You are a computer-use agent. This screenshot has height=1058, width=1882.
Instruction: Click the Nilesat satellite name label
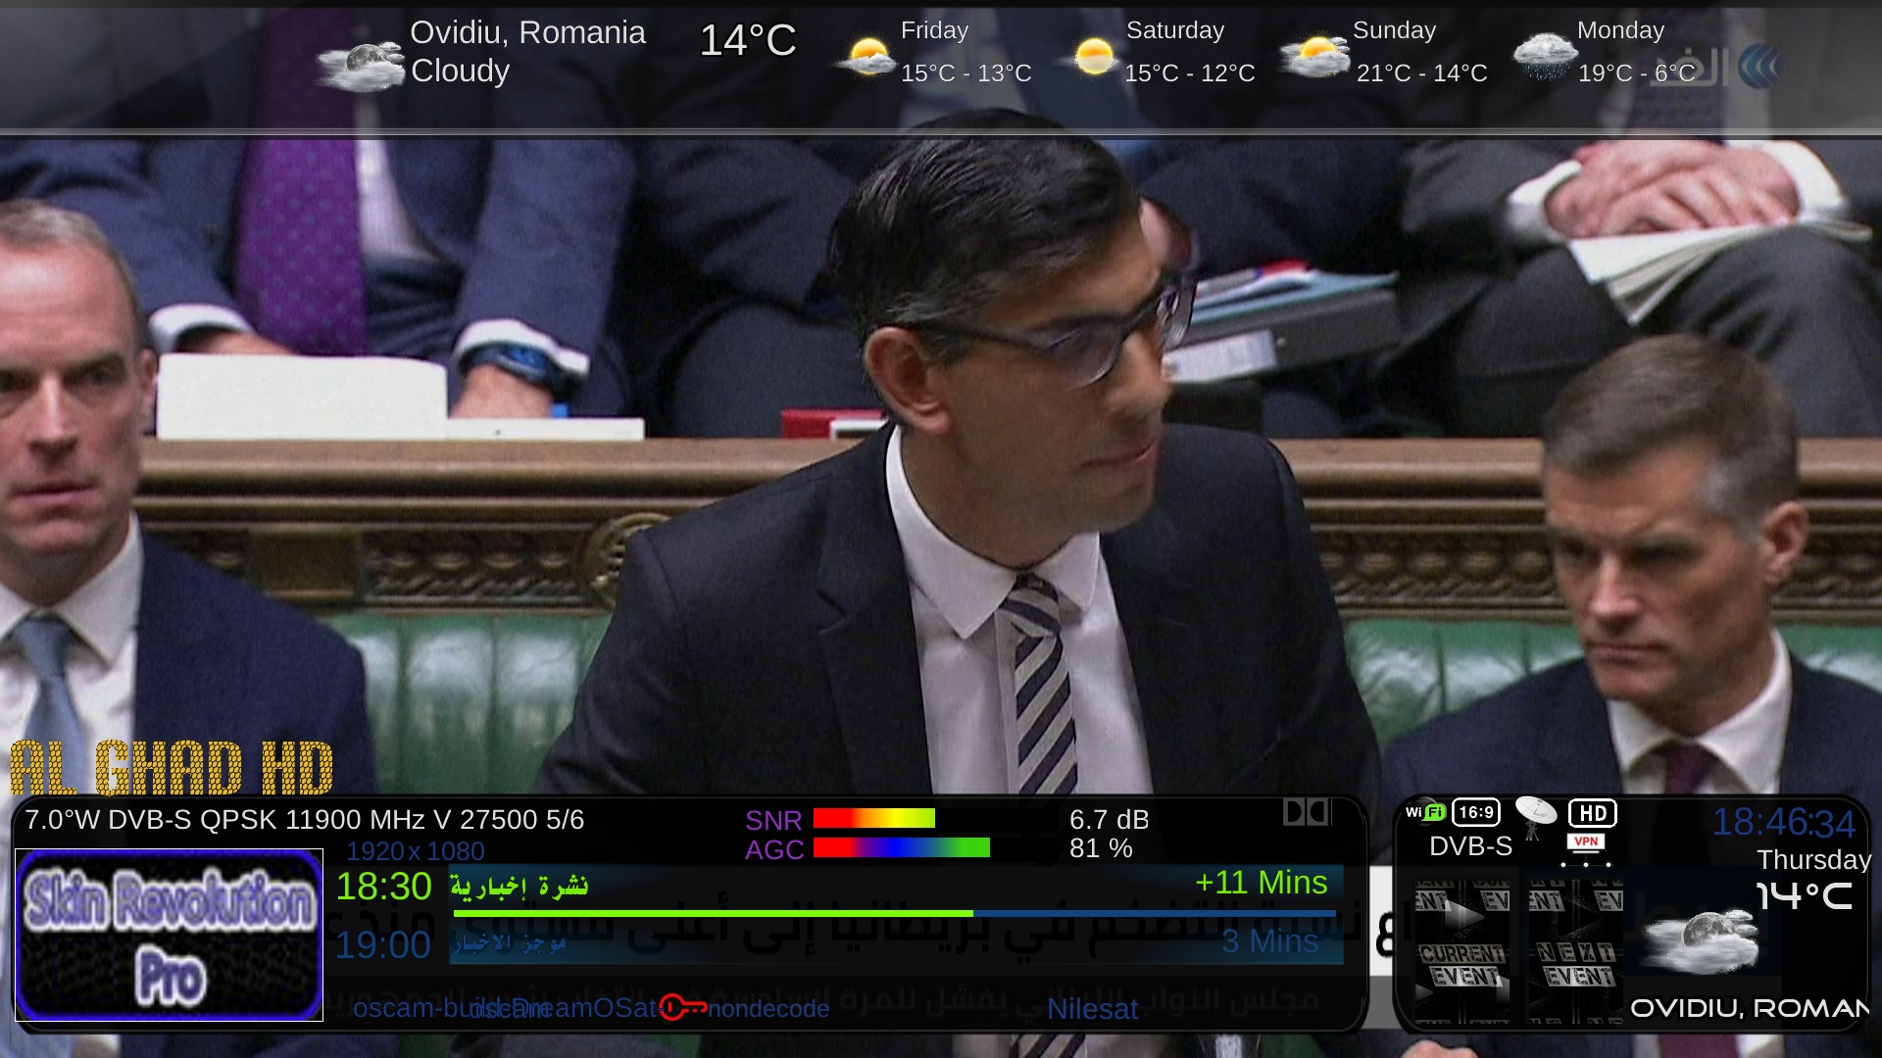1092,1009
